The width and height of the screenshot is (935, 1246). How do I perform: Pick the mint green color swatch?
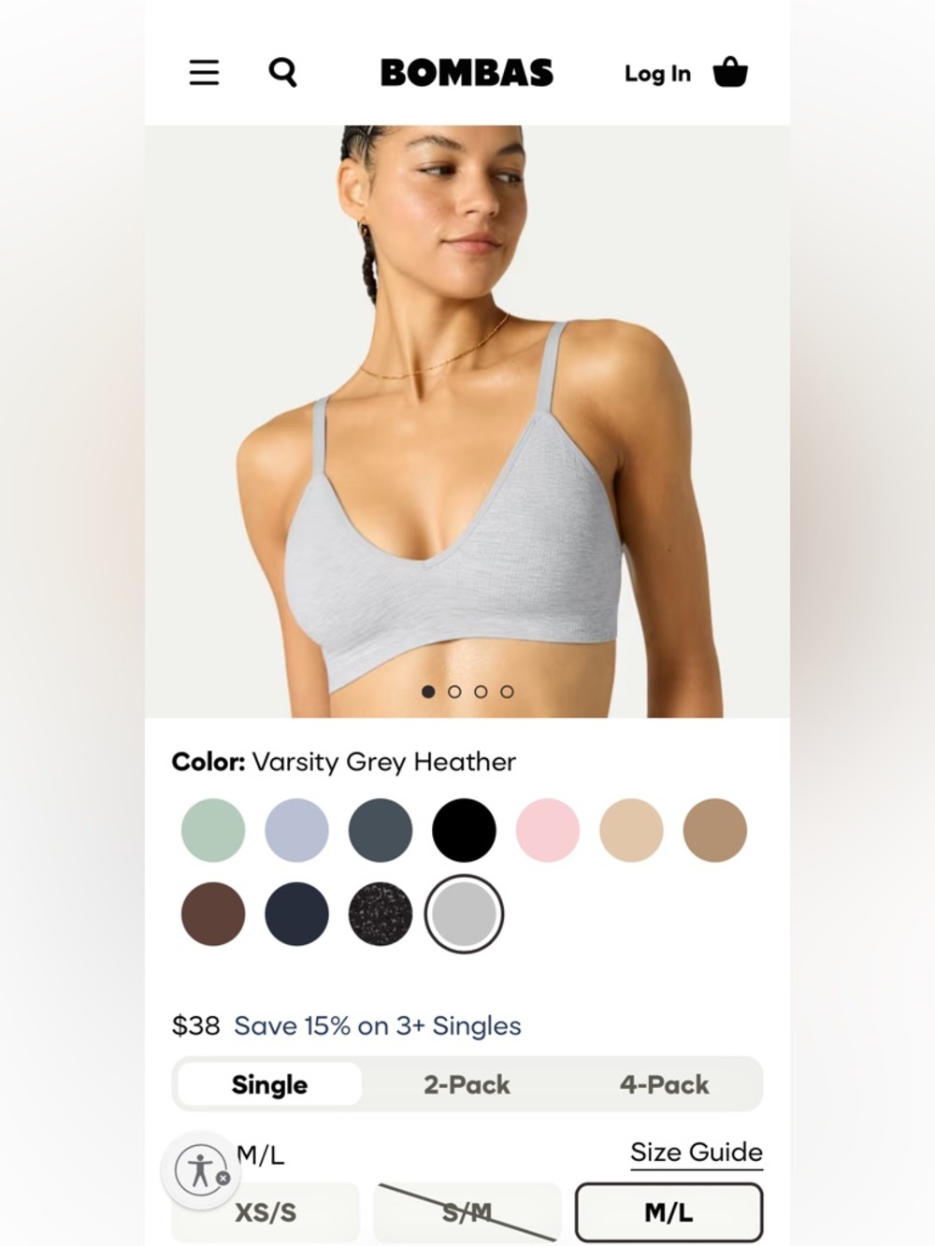click(x=213, y=830)
